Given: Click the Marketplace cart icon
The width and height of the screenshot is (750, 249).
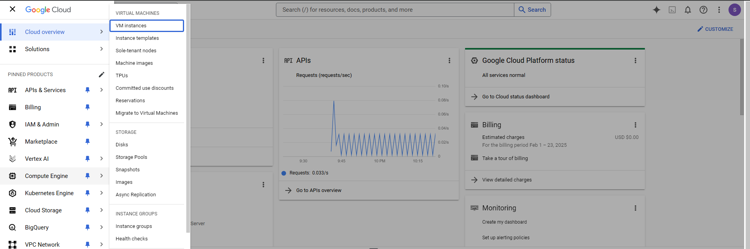Looking at the screenshot, I should (13, 142).
